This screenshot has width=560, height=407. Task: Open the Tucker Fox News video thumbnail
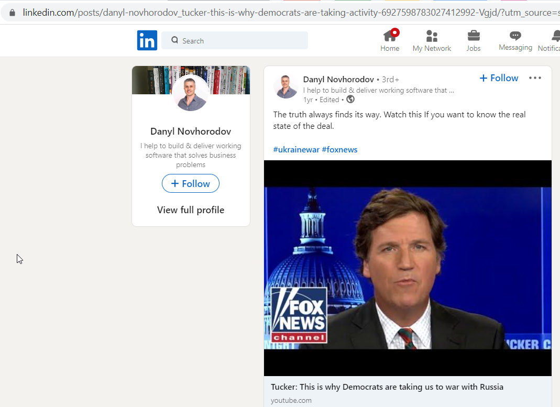tap(408, 268)
